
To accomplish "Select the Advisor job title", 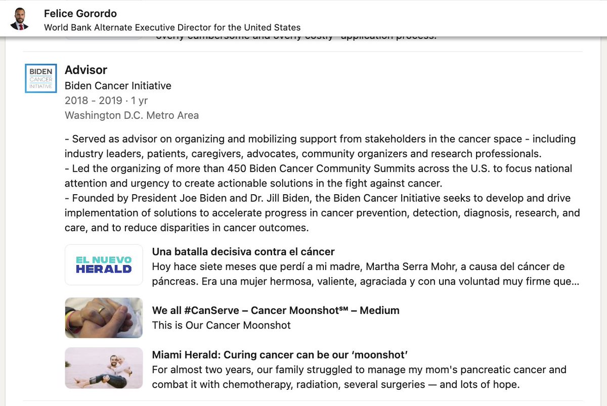I will click(x=86, y=70).
